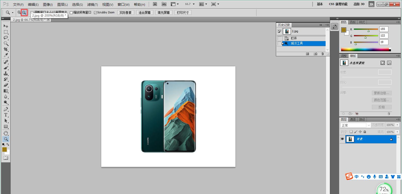The height and width of the screenshot is (194, 402).
Task: Show more workspaces chevron
Action: 371,4
